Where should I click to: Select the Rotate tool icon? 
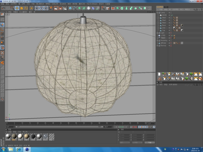tap(26, 8)
